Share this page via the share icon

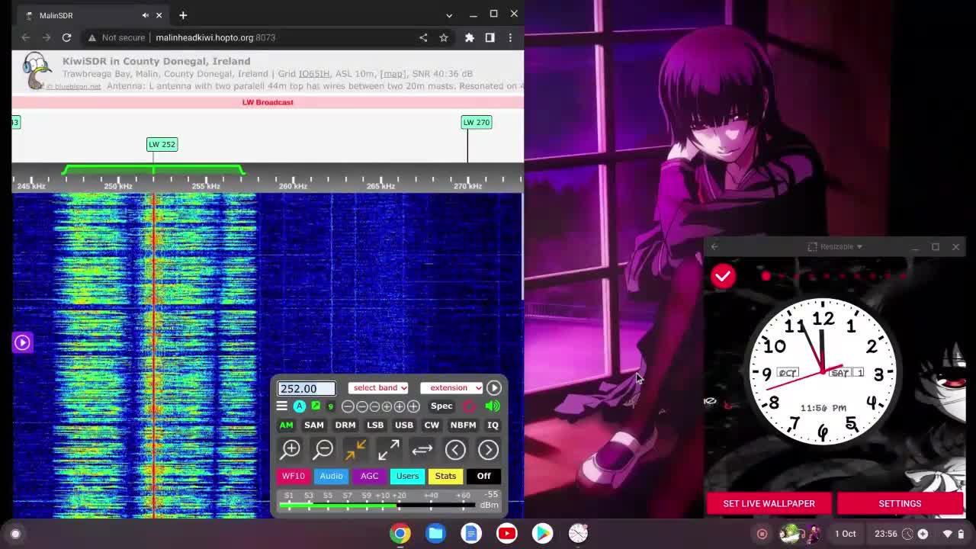point(423,37)
